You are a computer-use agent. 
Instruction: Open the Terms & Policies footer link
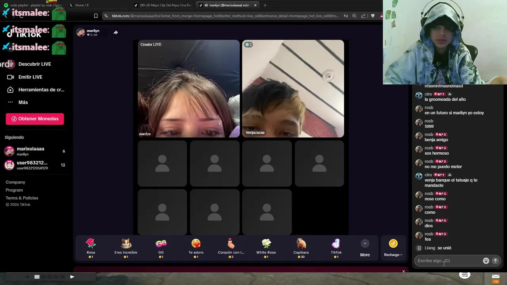22,198
